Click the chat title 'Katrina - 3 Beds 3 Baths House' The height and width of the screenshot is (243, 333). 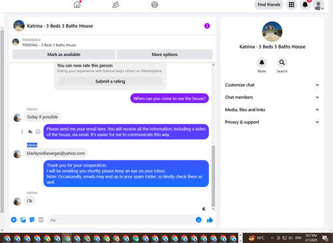60,26
